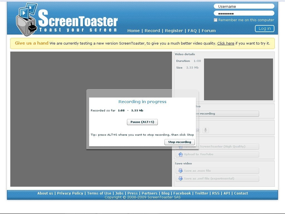Focus the password input field

[244, 13]
